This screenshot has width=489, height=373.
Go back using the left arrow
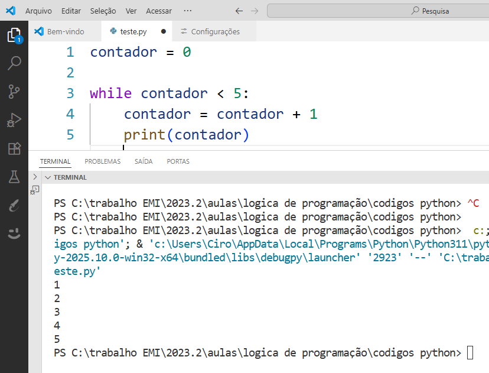[x=239, y=11]
